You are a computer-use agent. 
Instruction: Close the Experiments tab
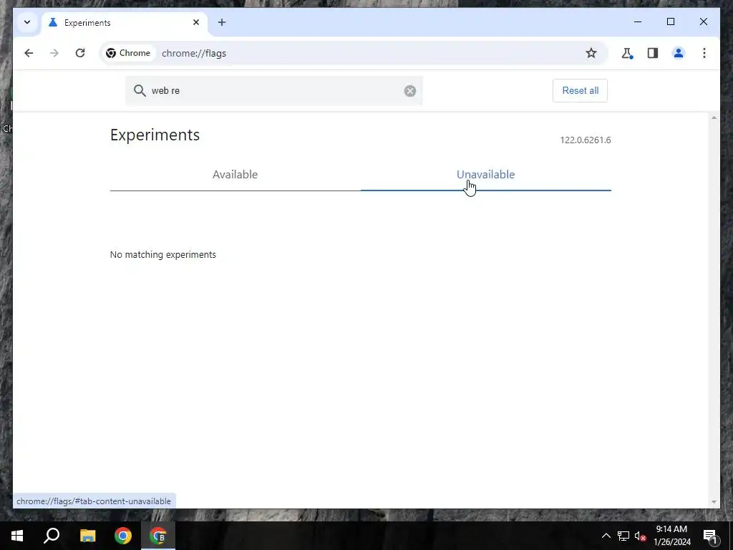pyautogui.click(x=196, y=22)
